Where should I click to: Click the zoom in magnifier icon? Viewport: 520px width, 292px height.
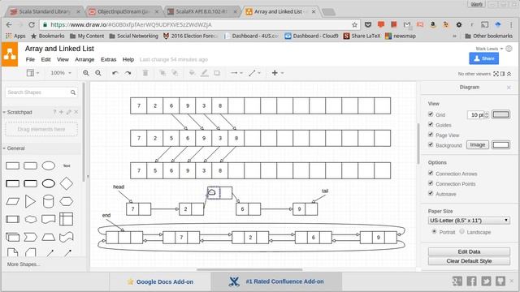(x=86, y=73)
